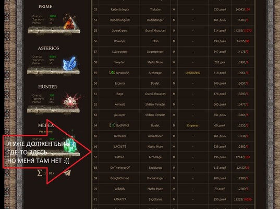This screenshot has width=280, height=209.
Task: Select player RaidenIntegra in ranking
Action: [x=119, y=9]
